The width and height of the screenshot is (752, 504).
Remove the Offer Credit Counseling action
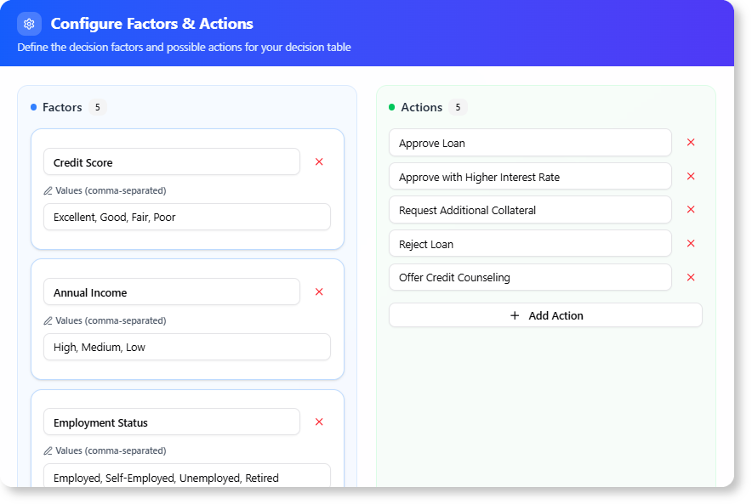690,277
